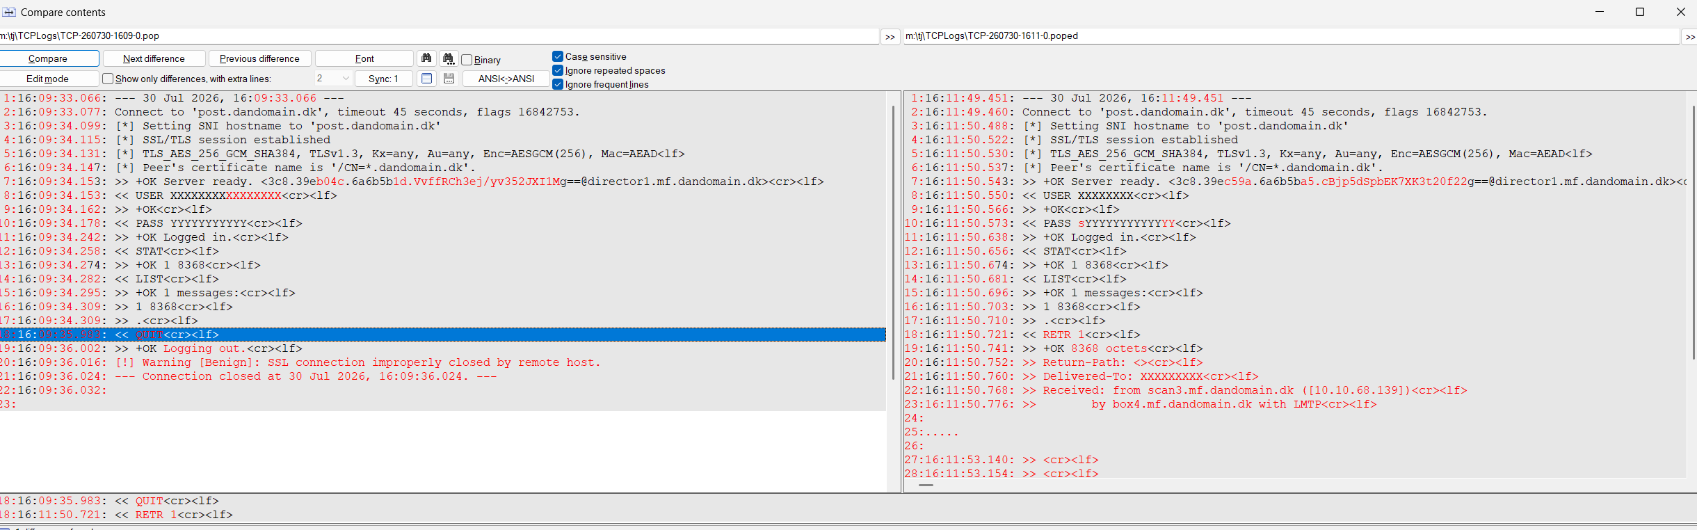Click right '+OK Logged in.' line
This screenshot has width=1697, height=530.
click(x=1295, y=237)
